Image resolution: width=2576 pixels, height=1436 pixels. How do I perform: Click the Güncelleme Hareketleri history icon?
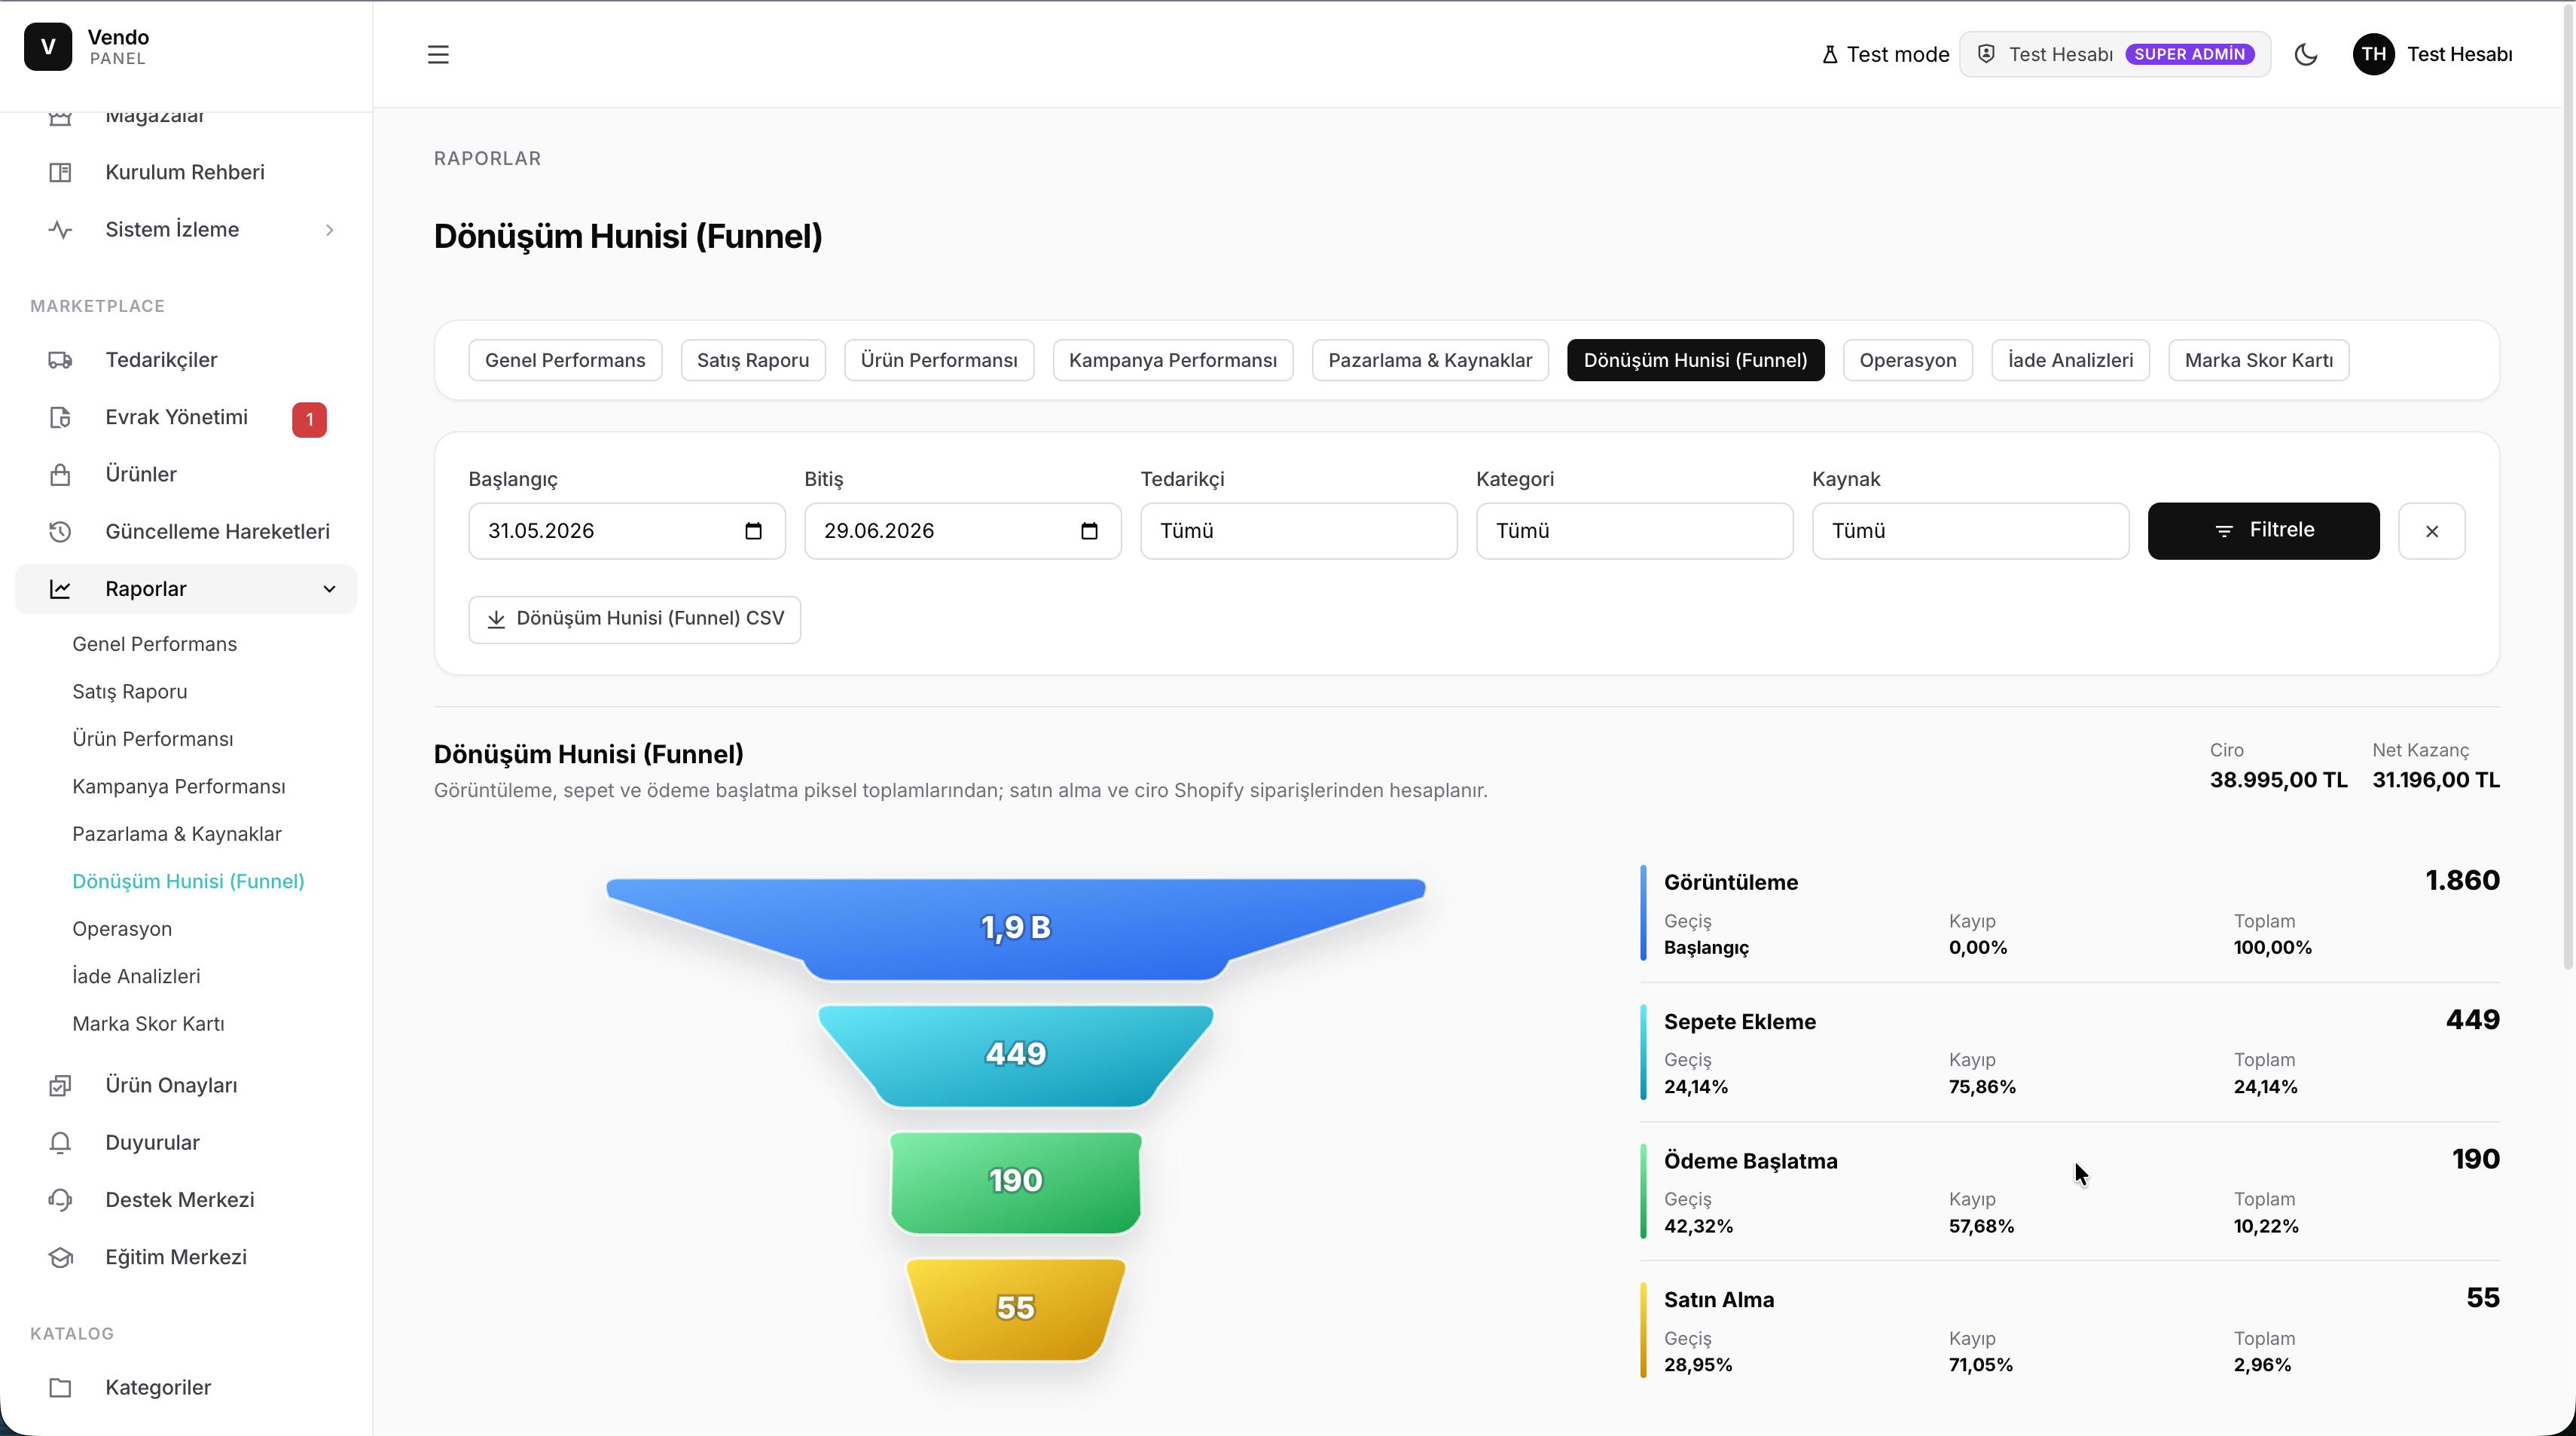tap(60, 532)
